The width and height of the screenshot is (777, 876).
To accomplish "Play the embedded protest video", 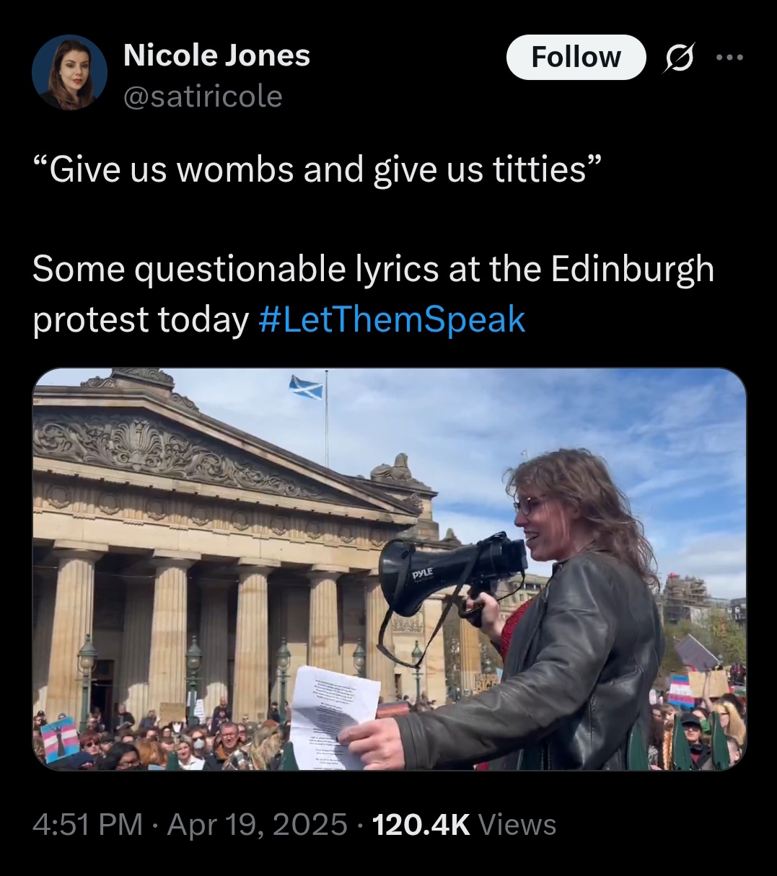I will point(390,569).
